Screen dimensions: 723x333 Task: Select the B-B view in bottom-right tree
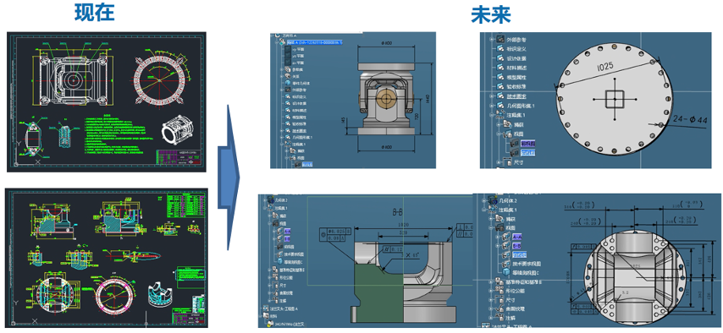516,245
